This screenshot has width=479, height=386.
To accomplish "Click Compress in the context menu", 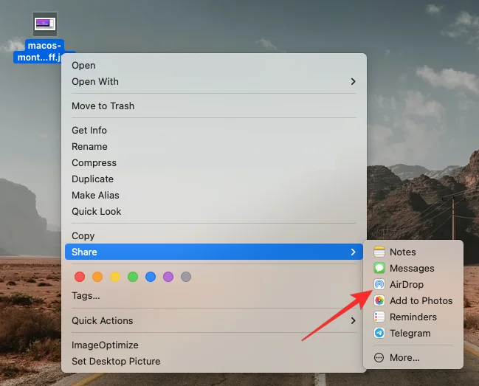I will click(94, 163).
